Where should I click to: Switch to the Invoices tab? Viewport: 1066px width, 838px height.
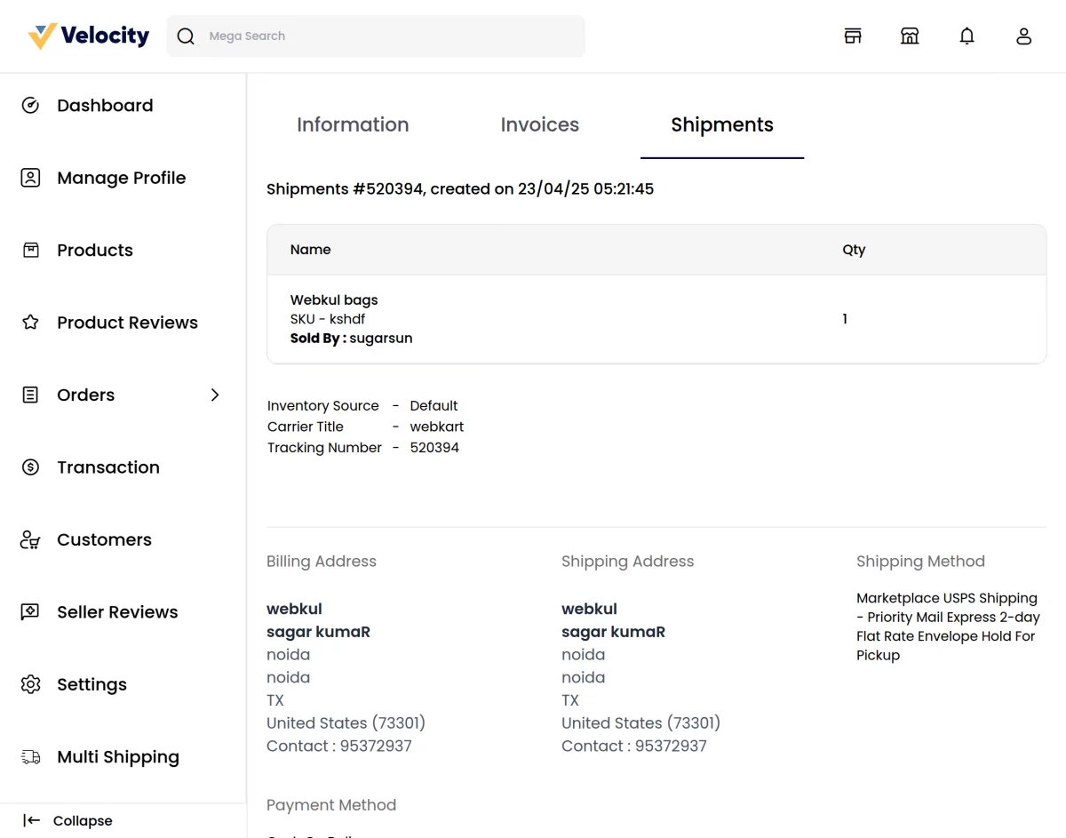click(539, 124)
